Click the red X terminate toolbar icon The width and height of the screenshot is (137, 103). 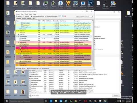pyautogui.click(x=65, y=16)
